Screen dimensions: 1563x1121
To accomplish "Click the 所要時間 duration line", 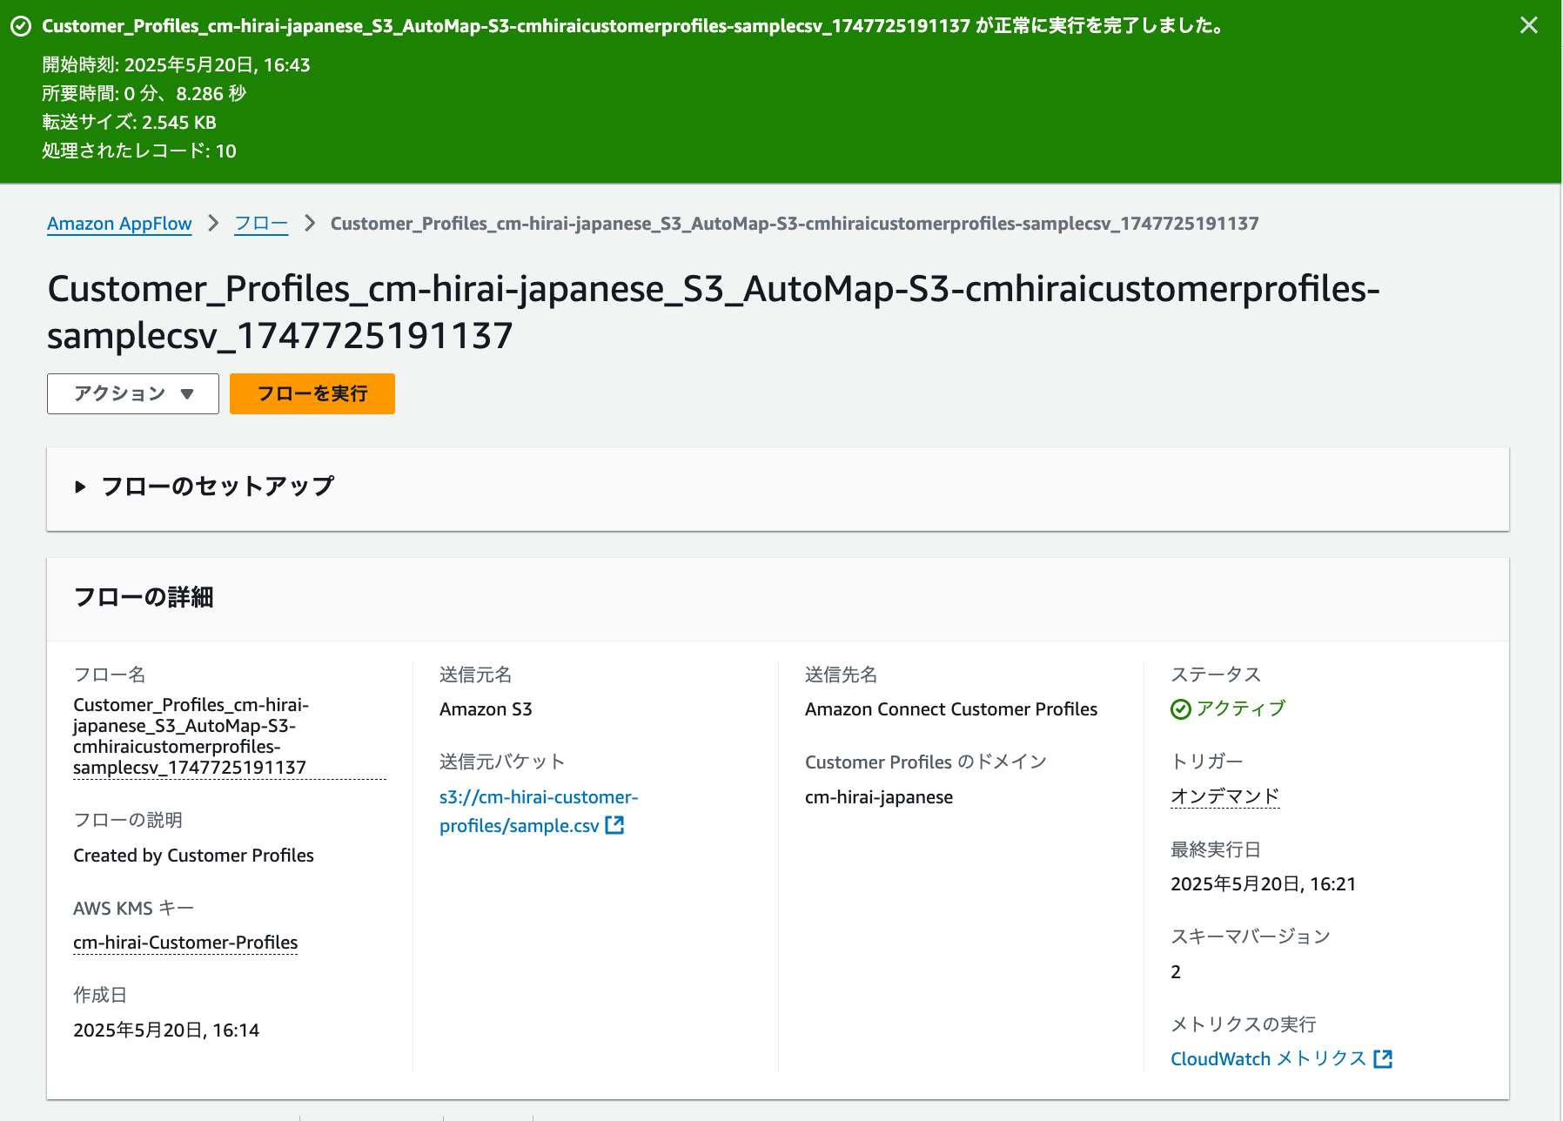I will [x=144, y=94].
